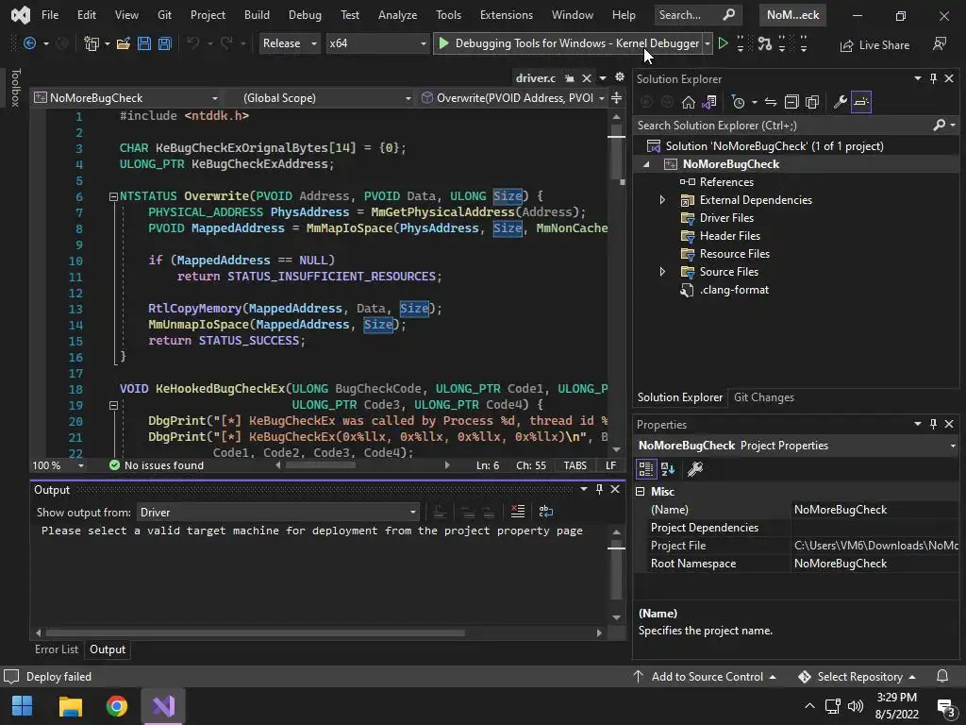Select the .clang-format file
Screen dimensions: 966x725
[734, 289]
